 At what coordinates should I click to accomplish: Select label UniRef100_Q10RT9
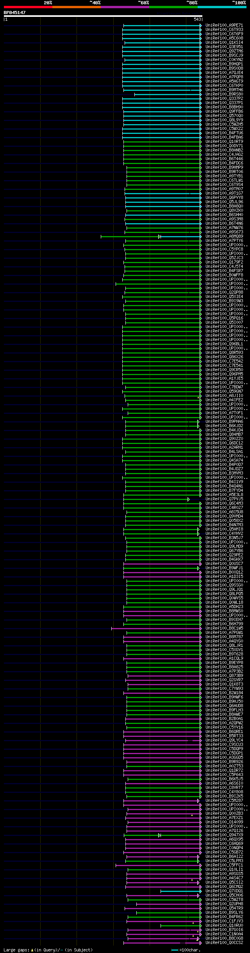(x=224, y=142)
